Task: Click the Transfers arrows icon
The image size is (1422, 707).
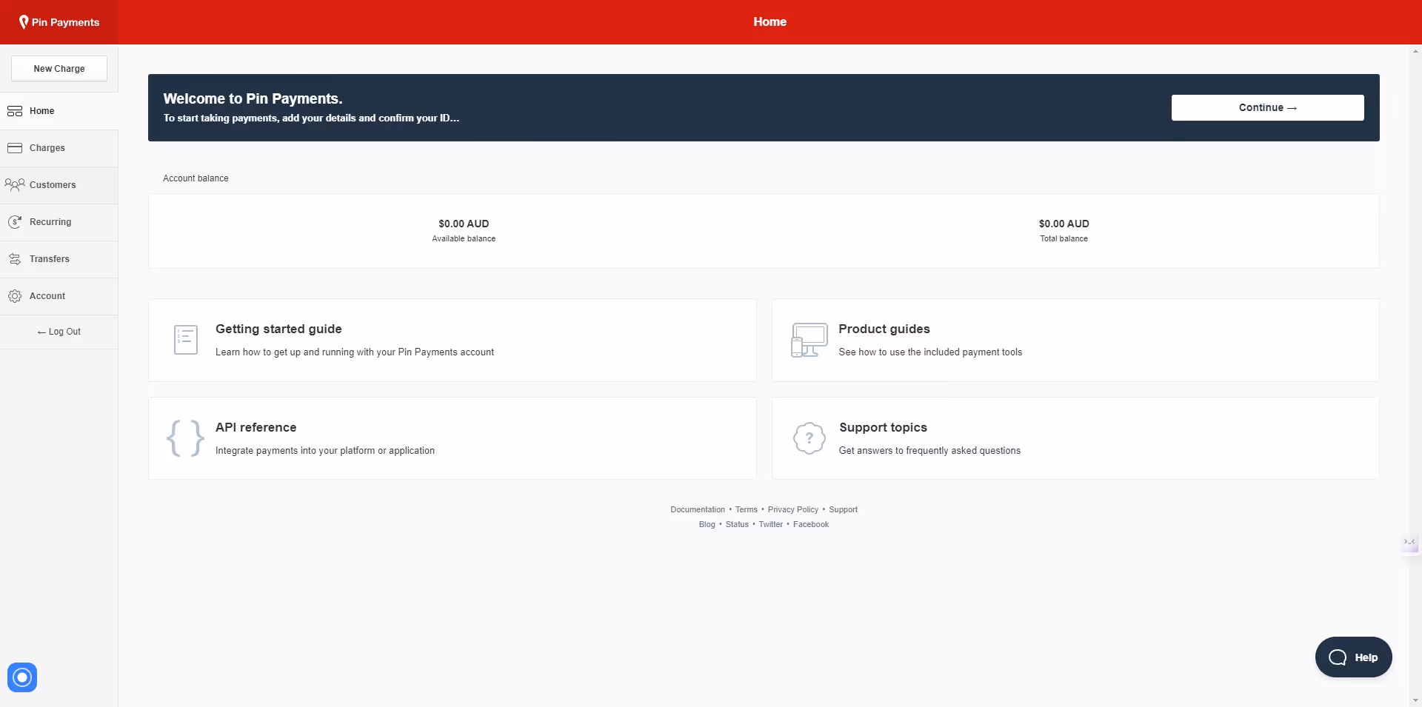Action: pyautogui.click(x=15, y=259)
